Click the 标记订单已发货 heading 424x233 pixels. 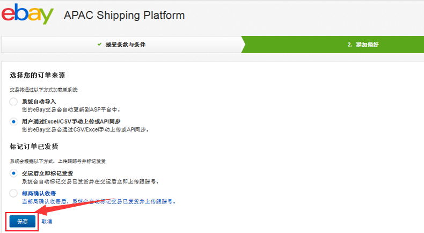tap(34, 146)
